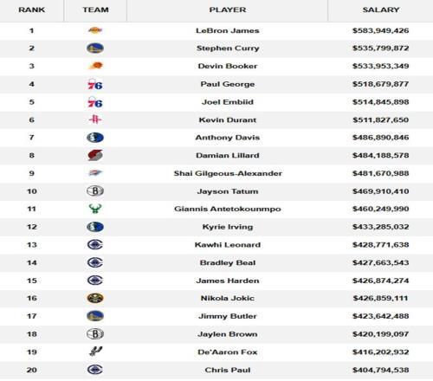Select the PLAYER column header
The width and height of the screenshot is (433, 381).
tap(228, 10)
